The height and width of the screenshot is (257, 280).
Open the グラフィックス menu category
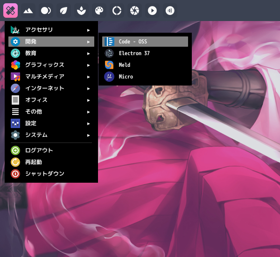(x=51, y=65)
